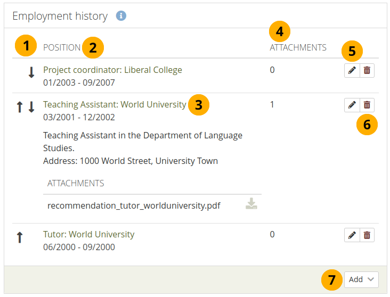Move Teaching Assistant entry up
Viewport: 390px width, 297px height.
pos(20,108)
